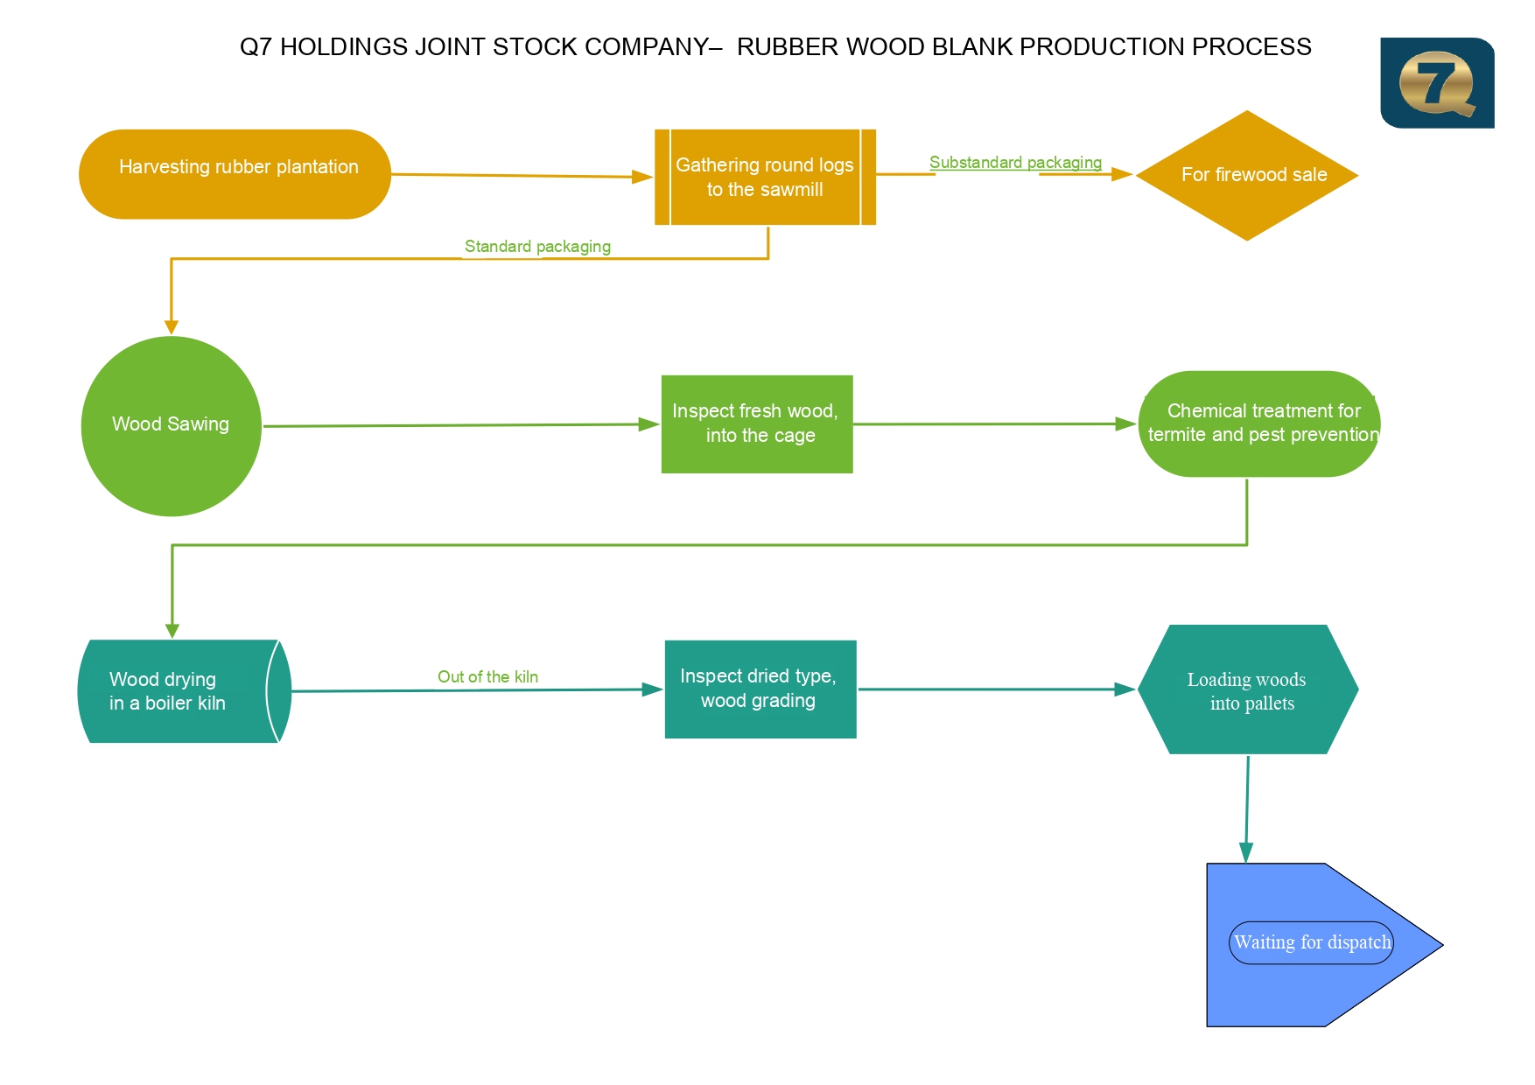
Task: Select the Standard packaging connector label
Action: click(537, 247)
